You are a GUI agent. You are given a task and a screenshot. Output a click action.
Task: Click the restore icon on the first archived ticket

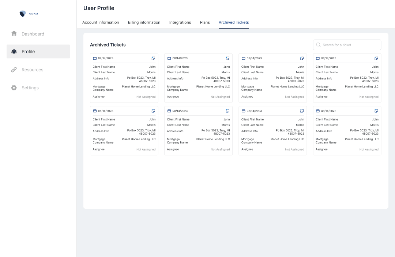(153, 58)
